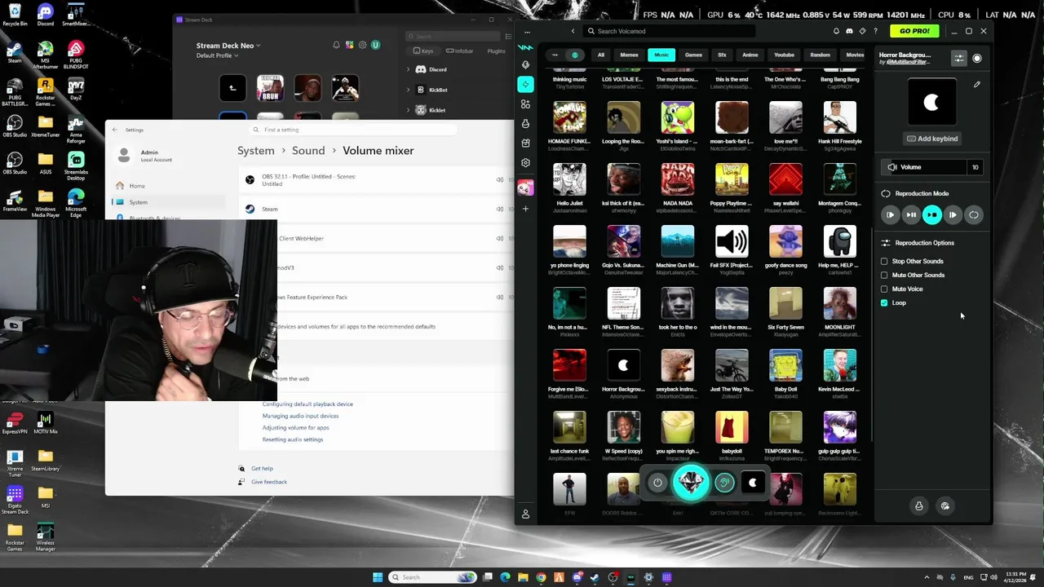Play the MOONLIGHT sound thumbnail

click(839, 304)
